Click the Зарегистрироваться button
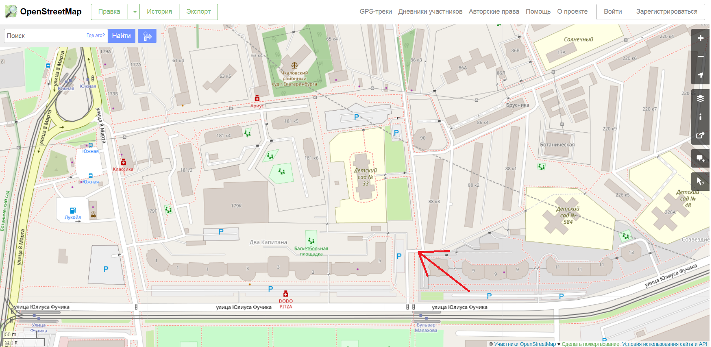The height and width of the screenshot is (347, 711). pyautogui.click(x=667, y=12)
